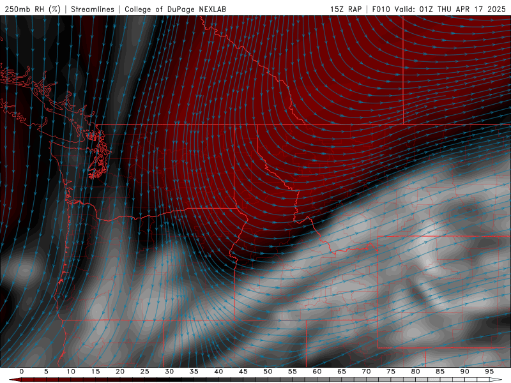Select the '30' colorbar scale label
Image resolution: width=511 pixels, height=383 pixels.
(x=169, y=372)
